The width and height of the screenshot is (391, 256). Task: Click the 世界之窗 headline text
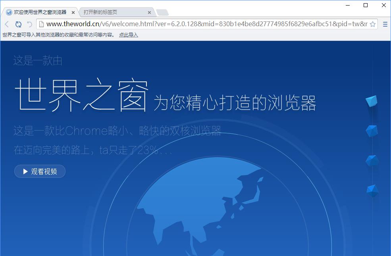(x=81, y=95)
